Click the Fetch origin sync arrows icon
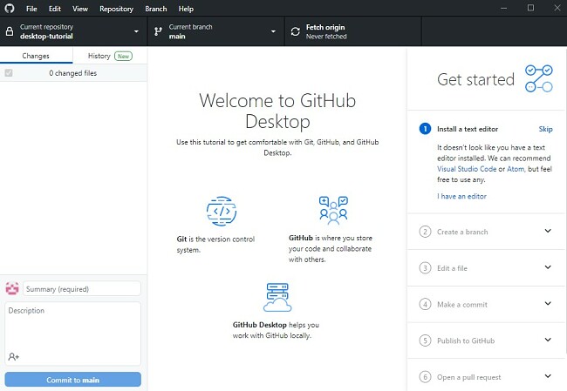Screen dimensions: 567x391 (296, 31)
